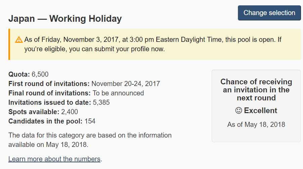
Task: Click the Candidates in the pool value 154
Action: coord(90,121)
